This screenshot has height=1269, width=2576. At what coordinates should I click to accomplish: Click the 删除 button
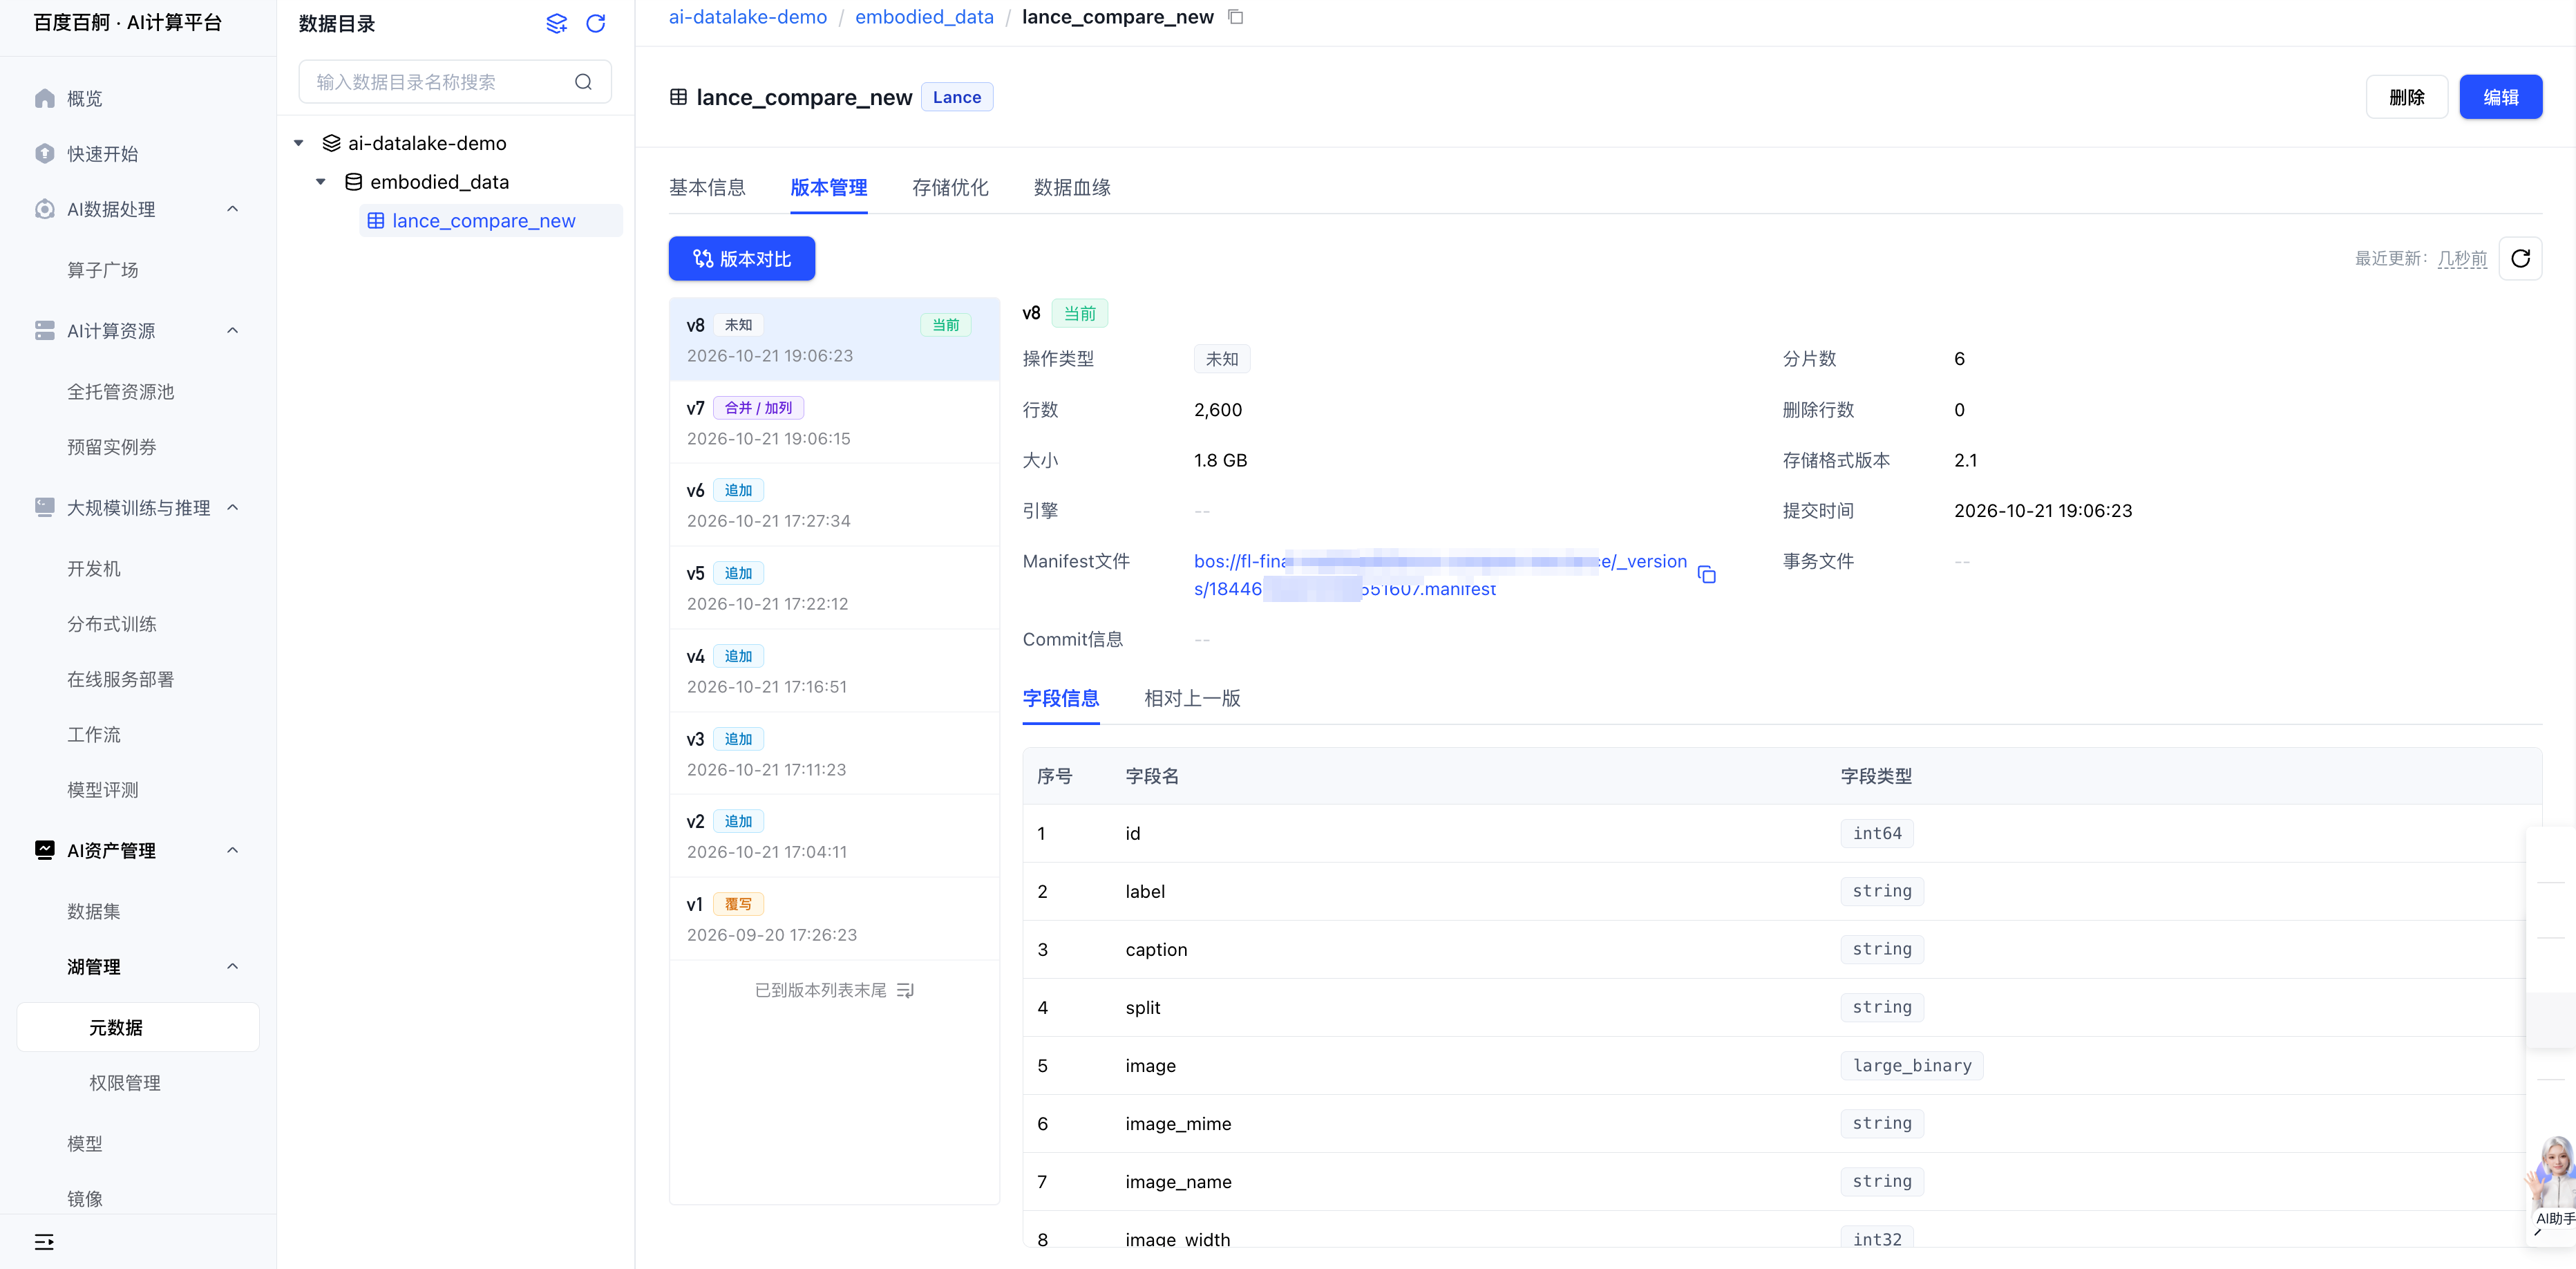tap(2407, 97)
